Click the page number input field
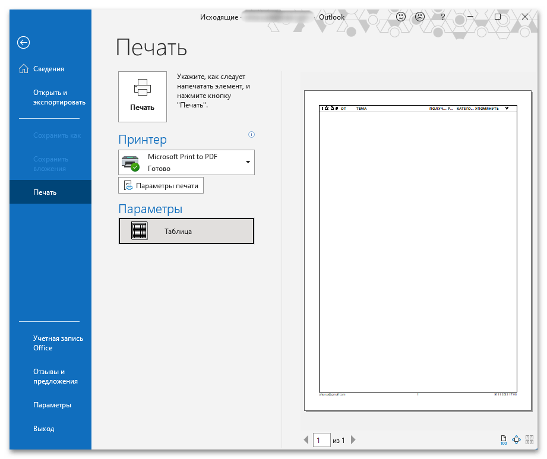The image size is (547, 459). 321,440
